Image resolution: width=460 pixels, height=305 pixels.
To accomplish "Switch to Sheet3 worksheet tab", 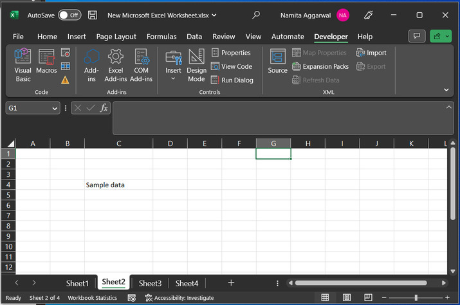I will pyautogui.click(x=150, y=283).
